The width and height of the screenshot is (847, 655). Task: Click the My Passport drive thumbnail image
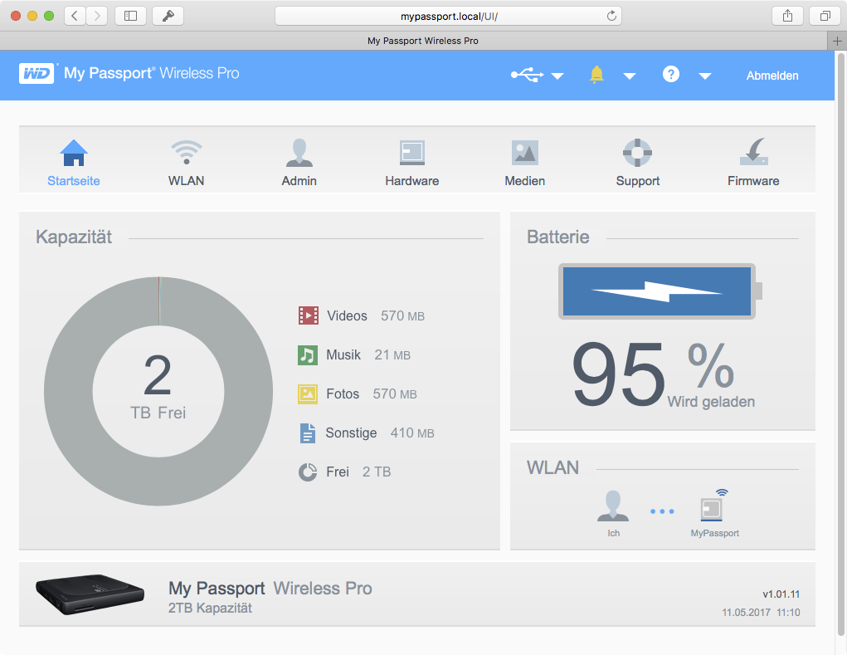[x=90, y=594]
